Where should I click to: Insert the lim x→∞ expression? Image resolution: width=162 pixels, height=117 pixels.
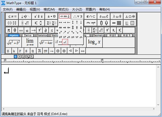click(30, 42)
